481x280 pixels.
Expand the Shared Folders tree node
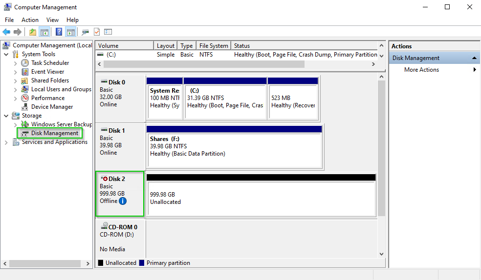tap(16, 80)
